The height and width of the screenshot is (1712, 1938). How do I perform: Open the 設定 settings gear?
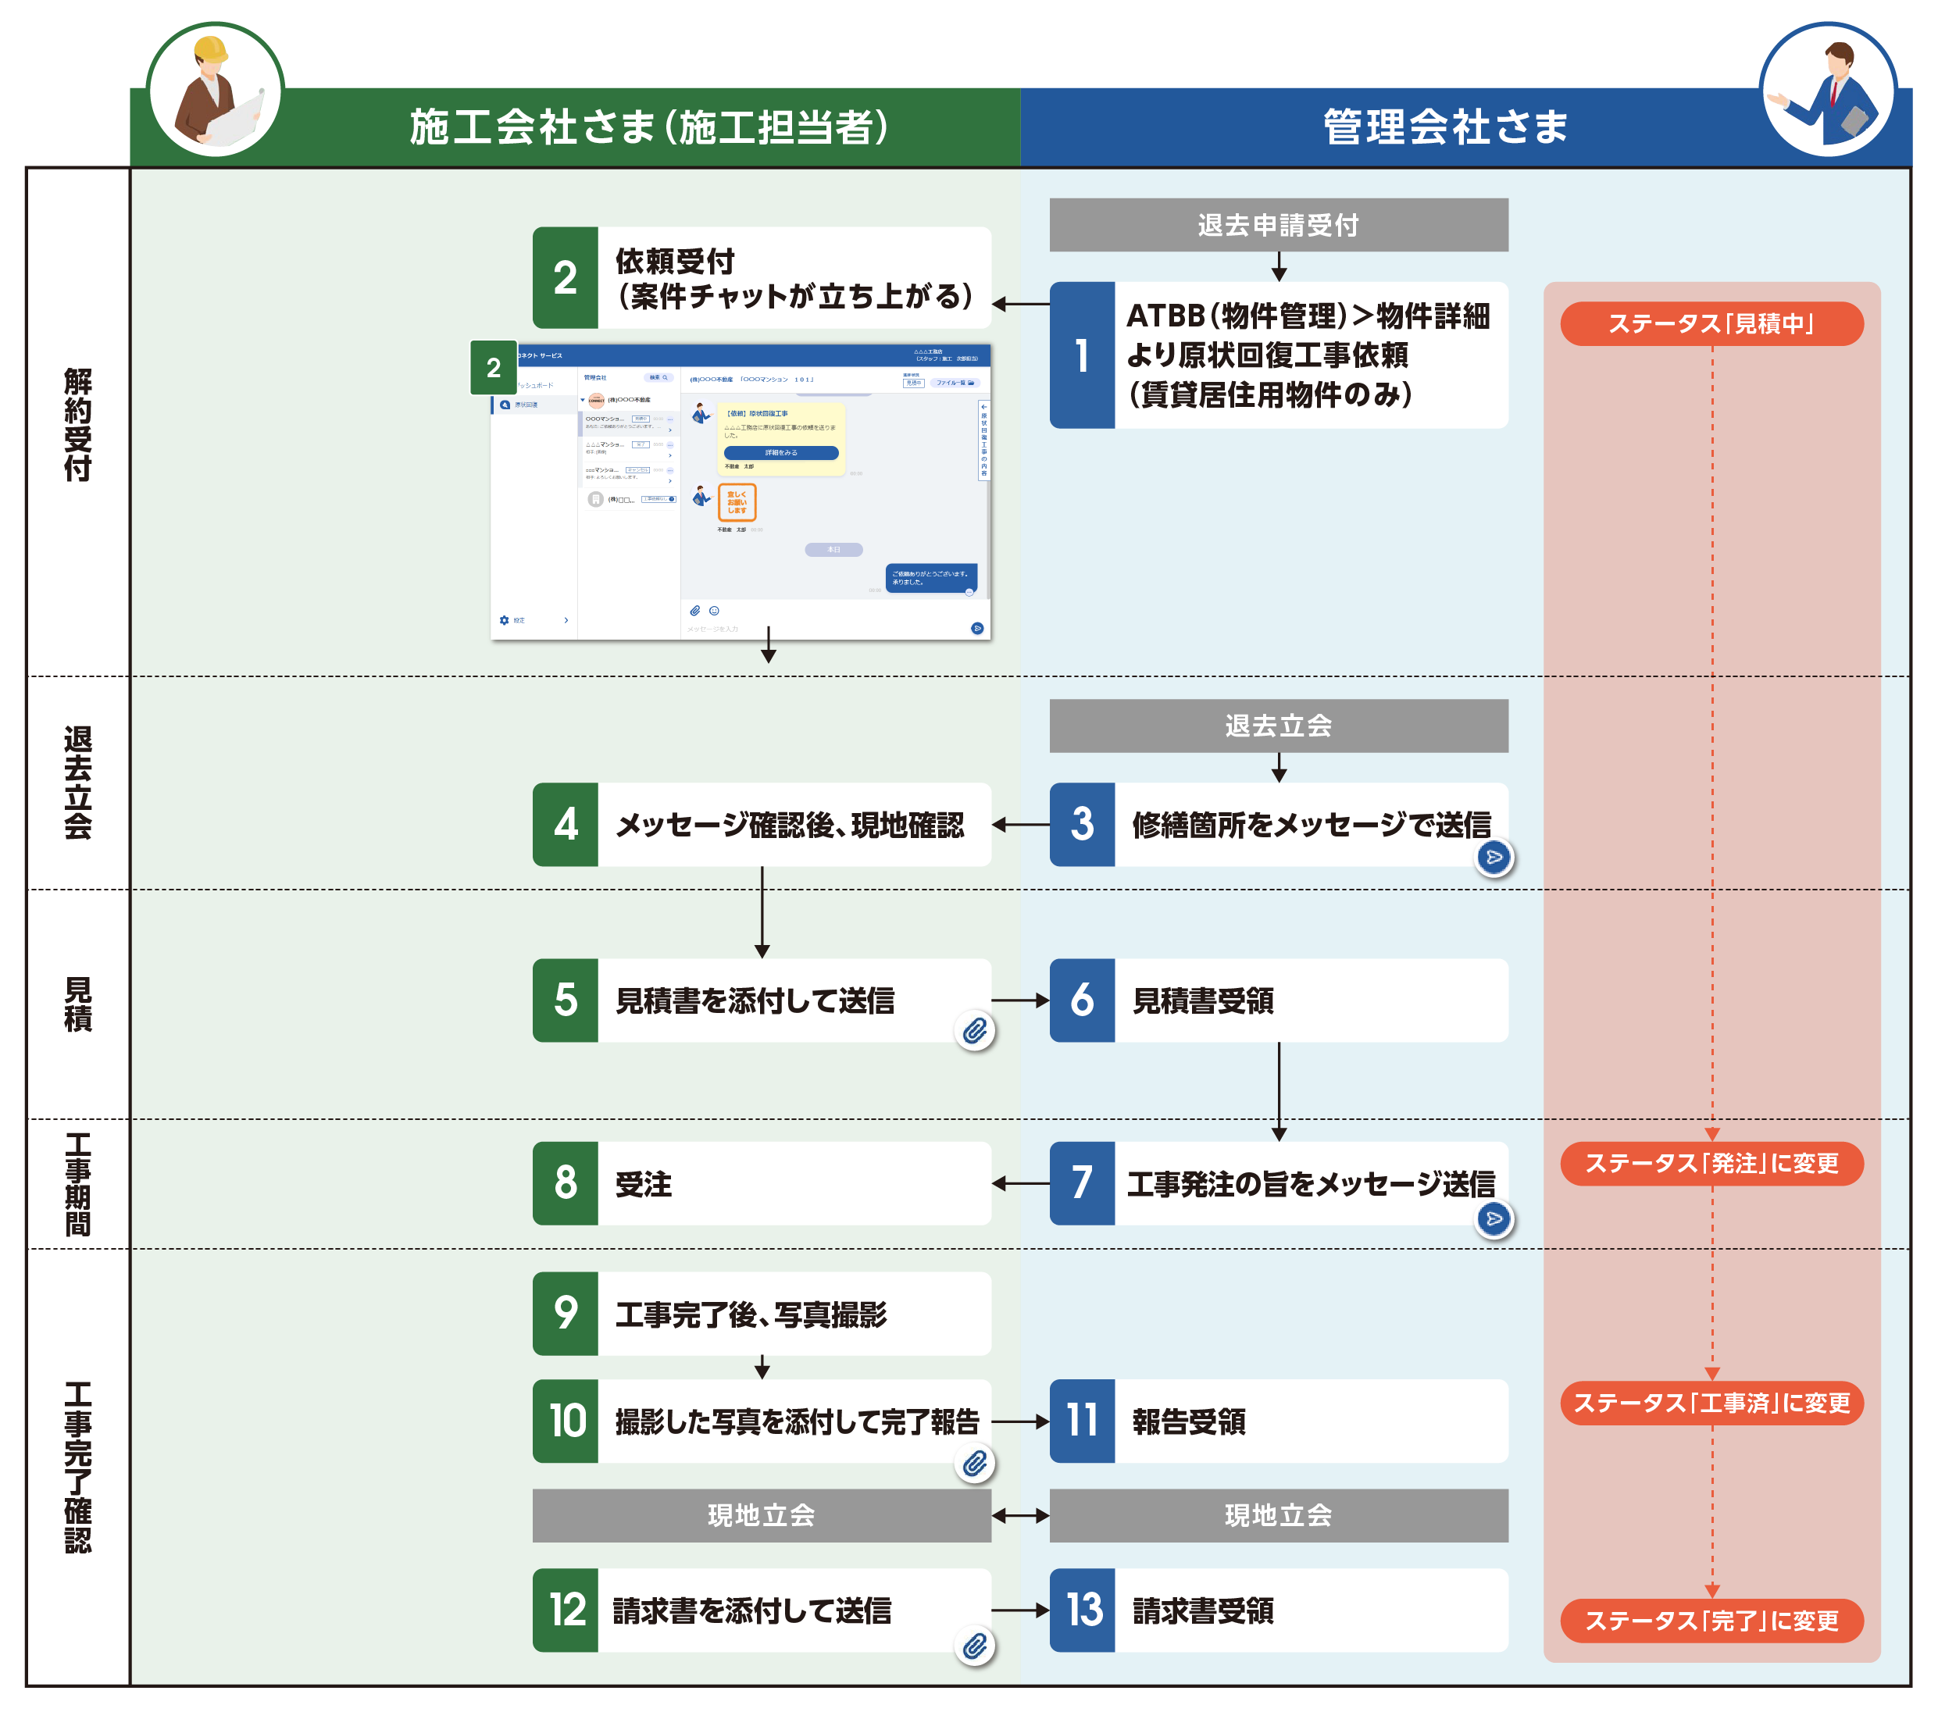tap(505, 622)
